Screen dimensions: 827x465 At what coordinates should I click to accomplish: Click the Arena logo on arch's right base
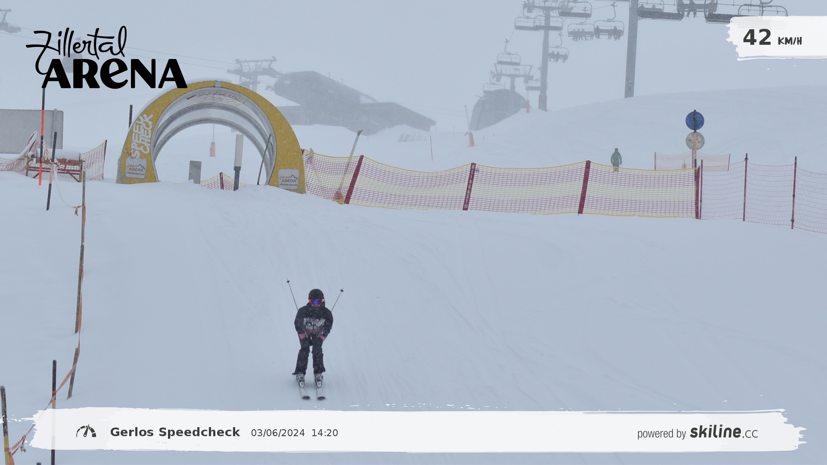point(289,179)
